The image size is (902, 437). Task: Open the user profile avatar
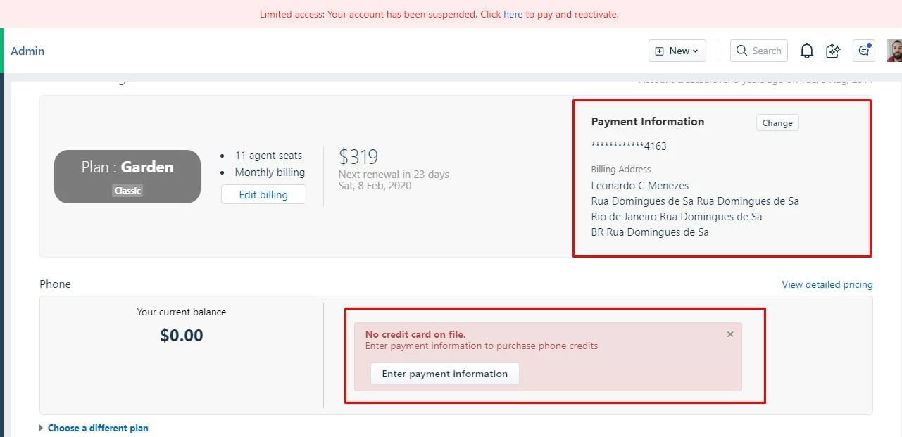[894, 51]
